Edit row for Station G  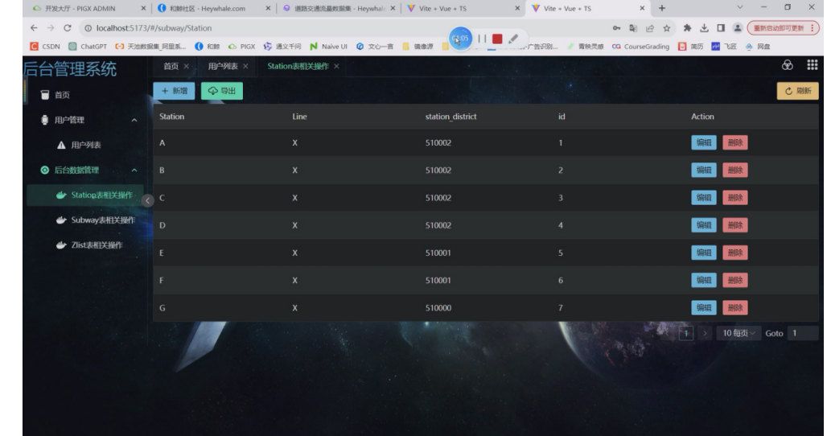[704, 307]
